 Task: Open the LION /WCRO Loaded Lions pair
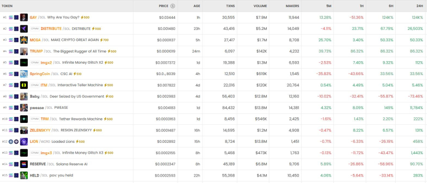pyautogui.click(x=52, y=142)
